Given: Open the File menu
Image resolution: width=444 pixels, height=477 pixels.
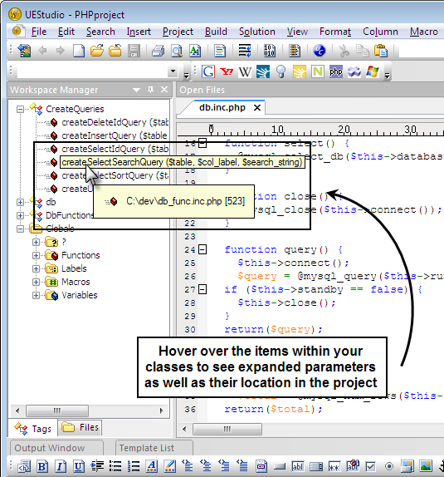Looking at the screenshot, I should tap(39, 32).
